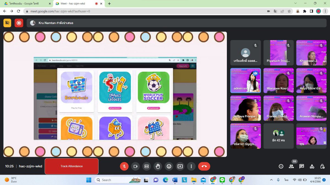330x185 pixels.
Task: Click the yellow extension icon at top left
Action: click(7, 23)
